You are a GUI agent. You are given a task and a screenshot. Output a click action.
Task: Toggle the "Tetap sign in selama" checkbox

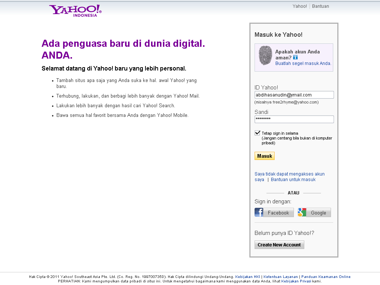[258, 133]
